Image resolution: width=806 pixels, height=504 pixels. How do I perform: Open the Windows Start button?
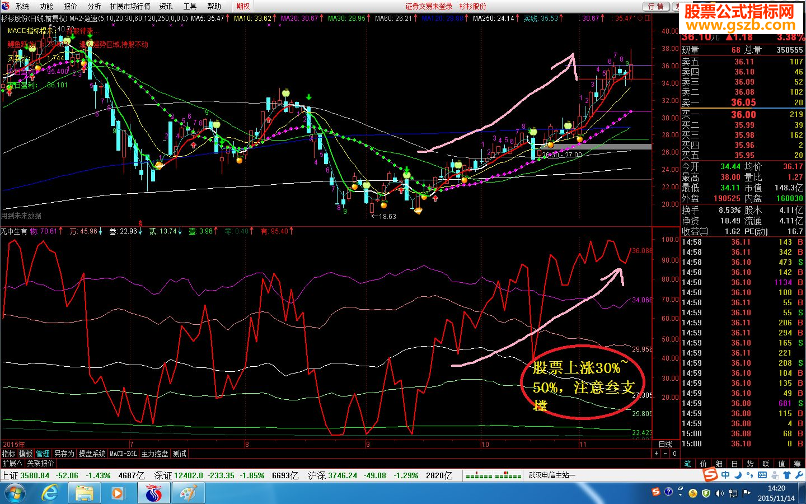(15, 493)
